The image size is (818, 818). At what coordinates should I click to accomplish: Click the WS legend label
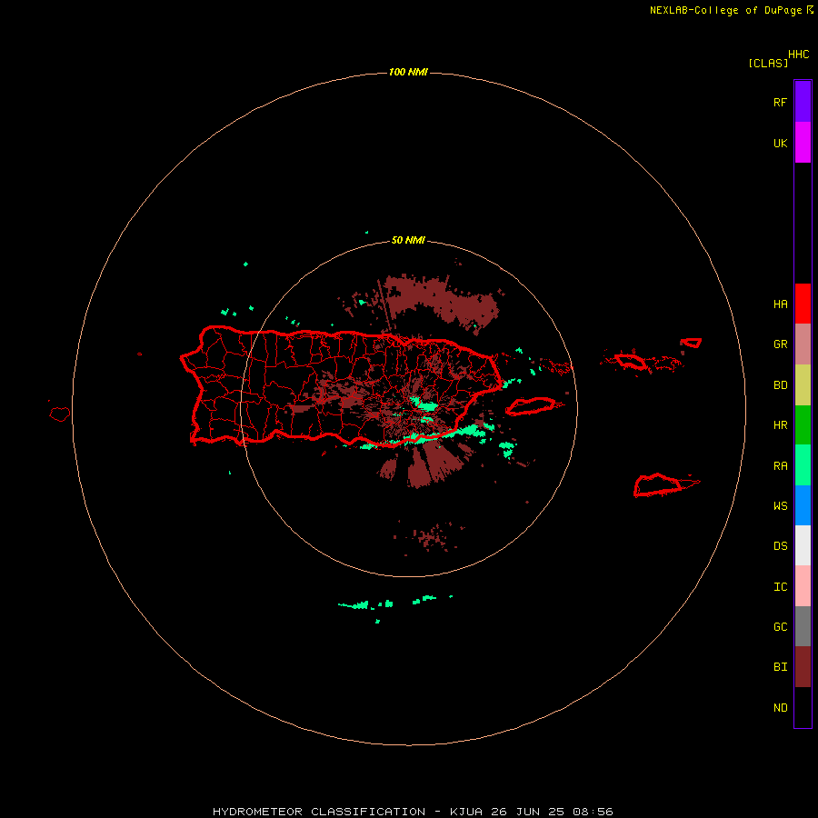[x=780, y=505]
